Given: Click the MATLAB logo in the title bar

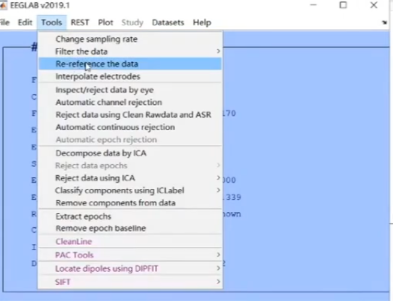Looking at the screenshot, I should coord(4,5).
